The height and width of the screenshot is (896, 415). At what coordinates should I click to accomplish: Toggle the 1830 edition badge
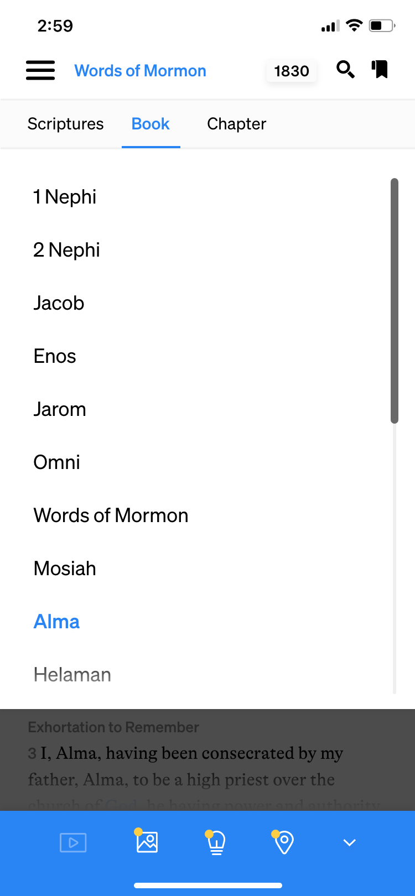click(x=291, y=71)
